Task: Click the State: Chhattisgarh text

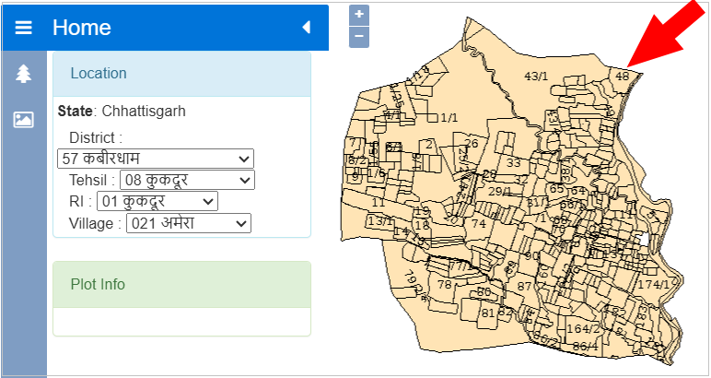Action: [x=122, y=112]
